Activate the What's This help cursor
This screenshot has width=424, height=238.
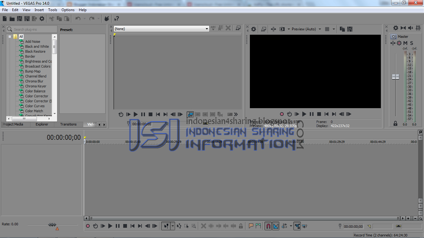[116, 19]
